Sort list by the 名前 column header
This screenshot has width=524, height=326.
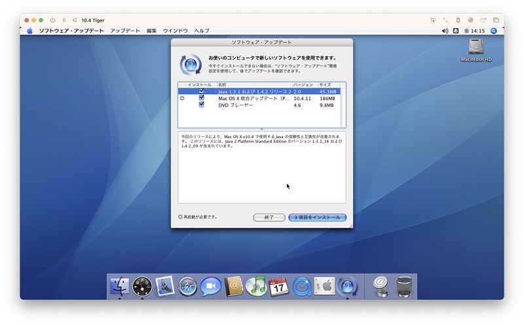255,85
